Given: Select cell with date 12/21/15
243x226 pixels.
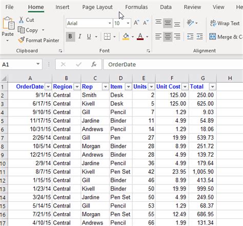Looking at the screenshot, I should [30, 155].
